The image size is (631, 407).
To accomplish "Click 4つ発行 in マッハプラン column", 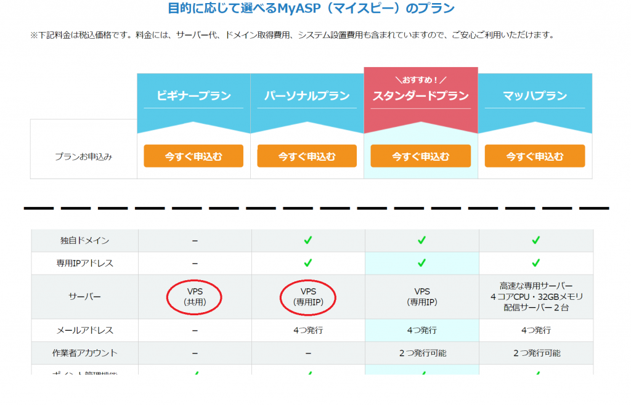I will click(x=537, y=330).
